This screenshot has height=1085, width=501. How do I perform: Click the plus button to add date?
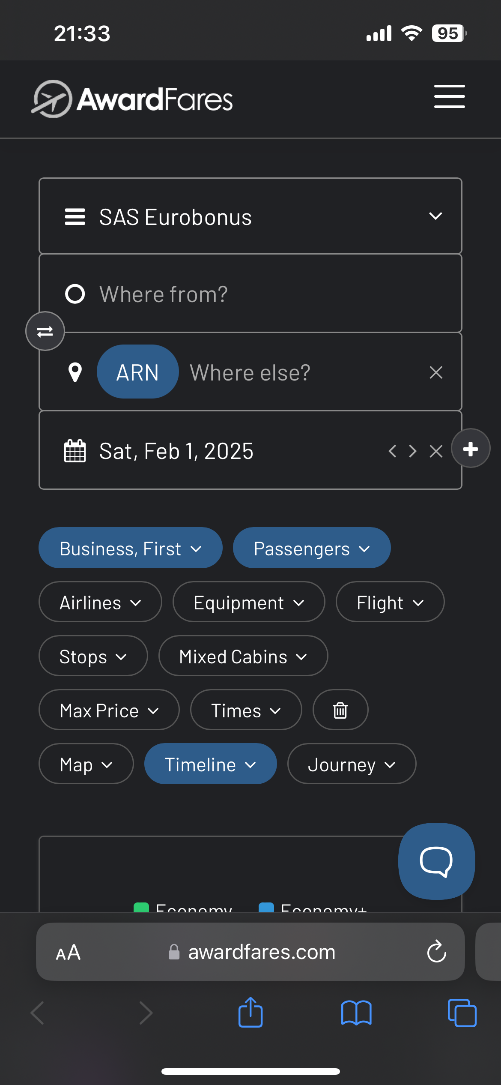(x=471, y=449)
